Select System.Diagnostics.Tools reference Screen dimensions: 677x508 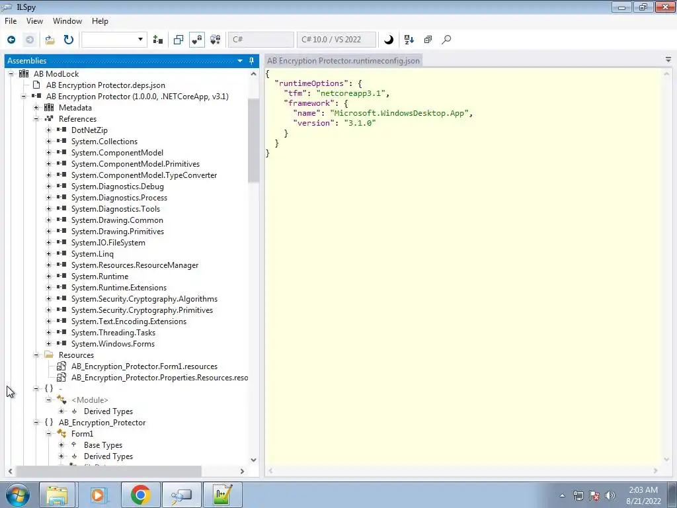coord(116,208)
